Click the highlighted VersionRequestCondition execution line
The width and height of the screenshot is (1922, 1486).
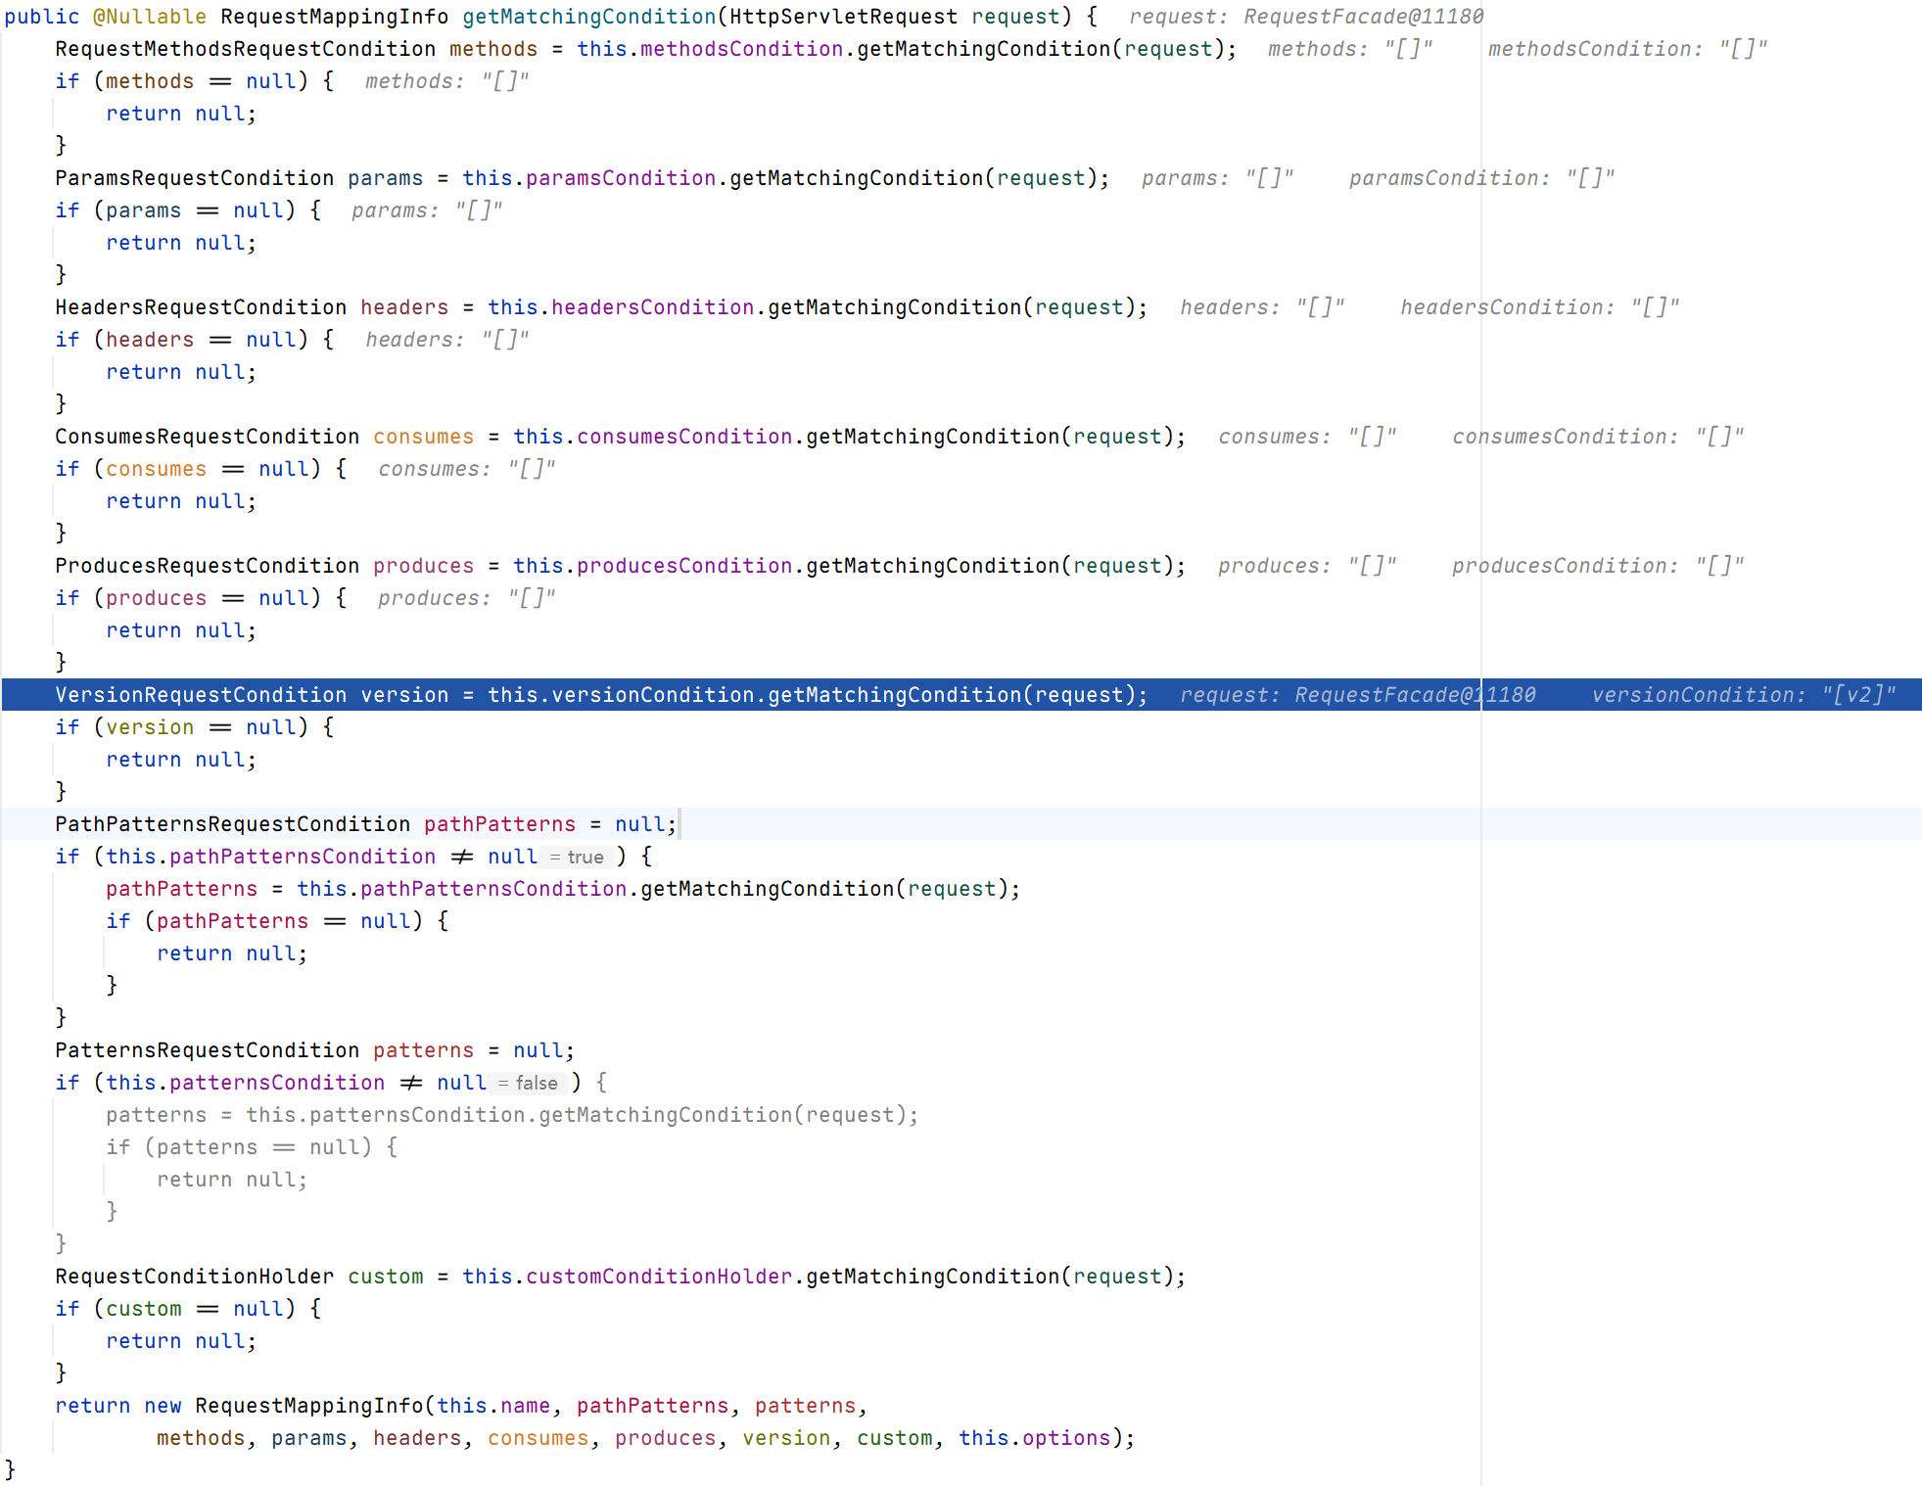[x=599, y=695]
